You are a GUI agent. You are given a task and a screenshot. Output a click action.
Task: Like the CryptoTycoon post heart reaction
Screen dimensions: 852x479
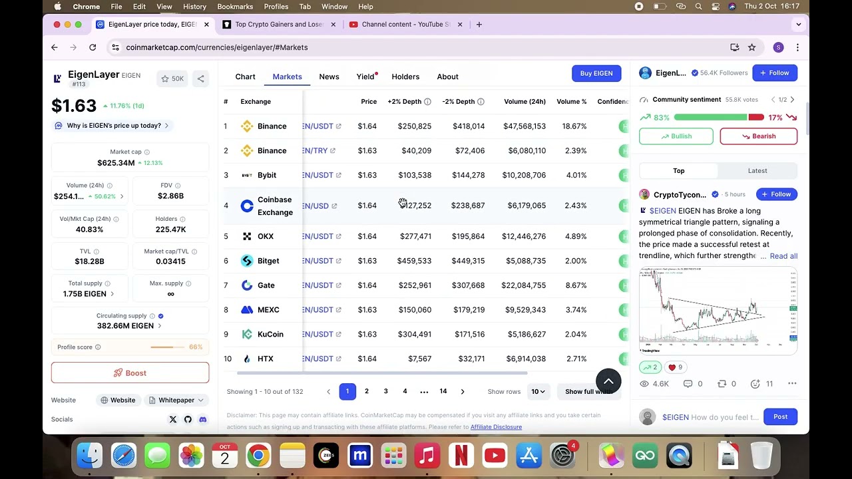coord(675,367)
